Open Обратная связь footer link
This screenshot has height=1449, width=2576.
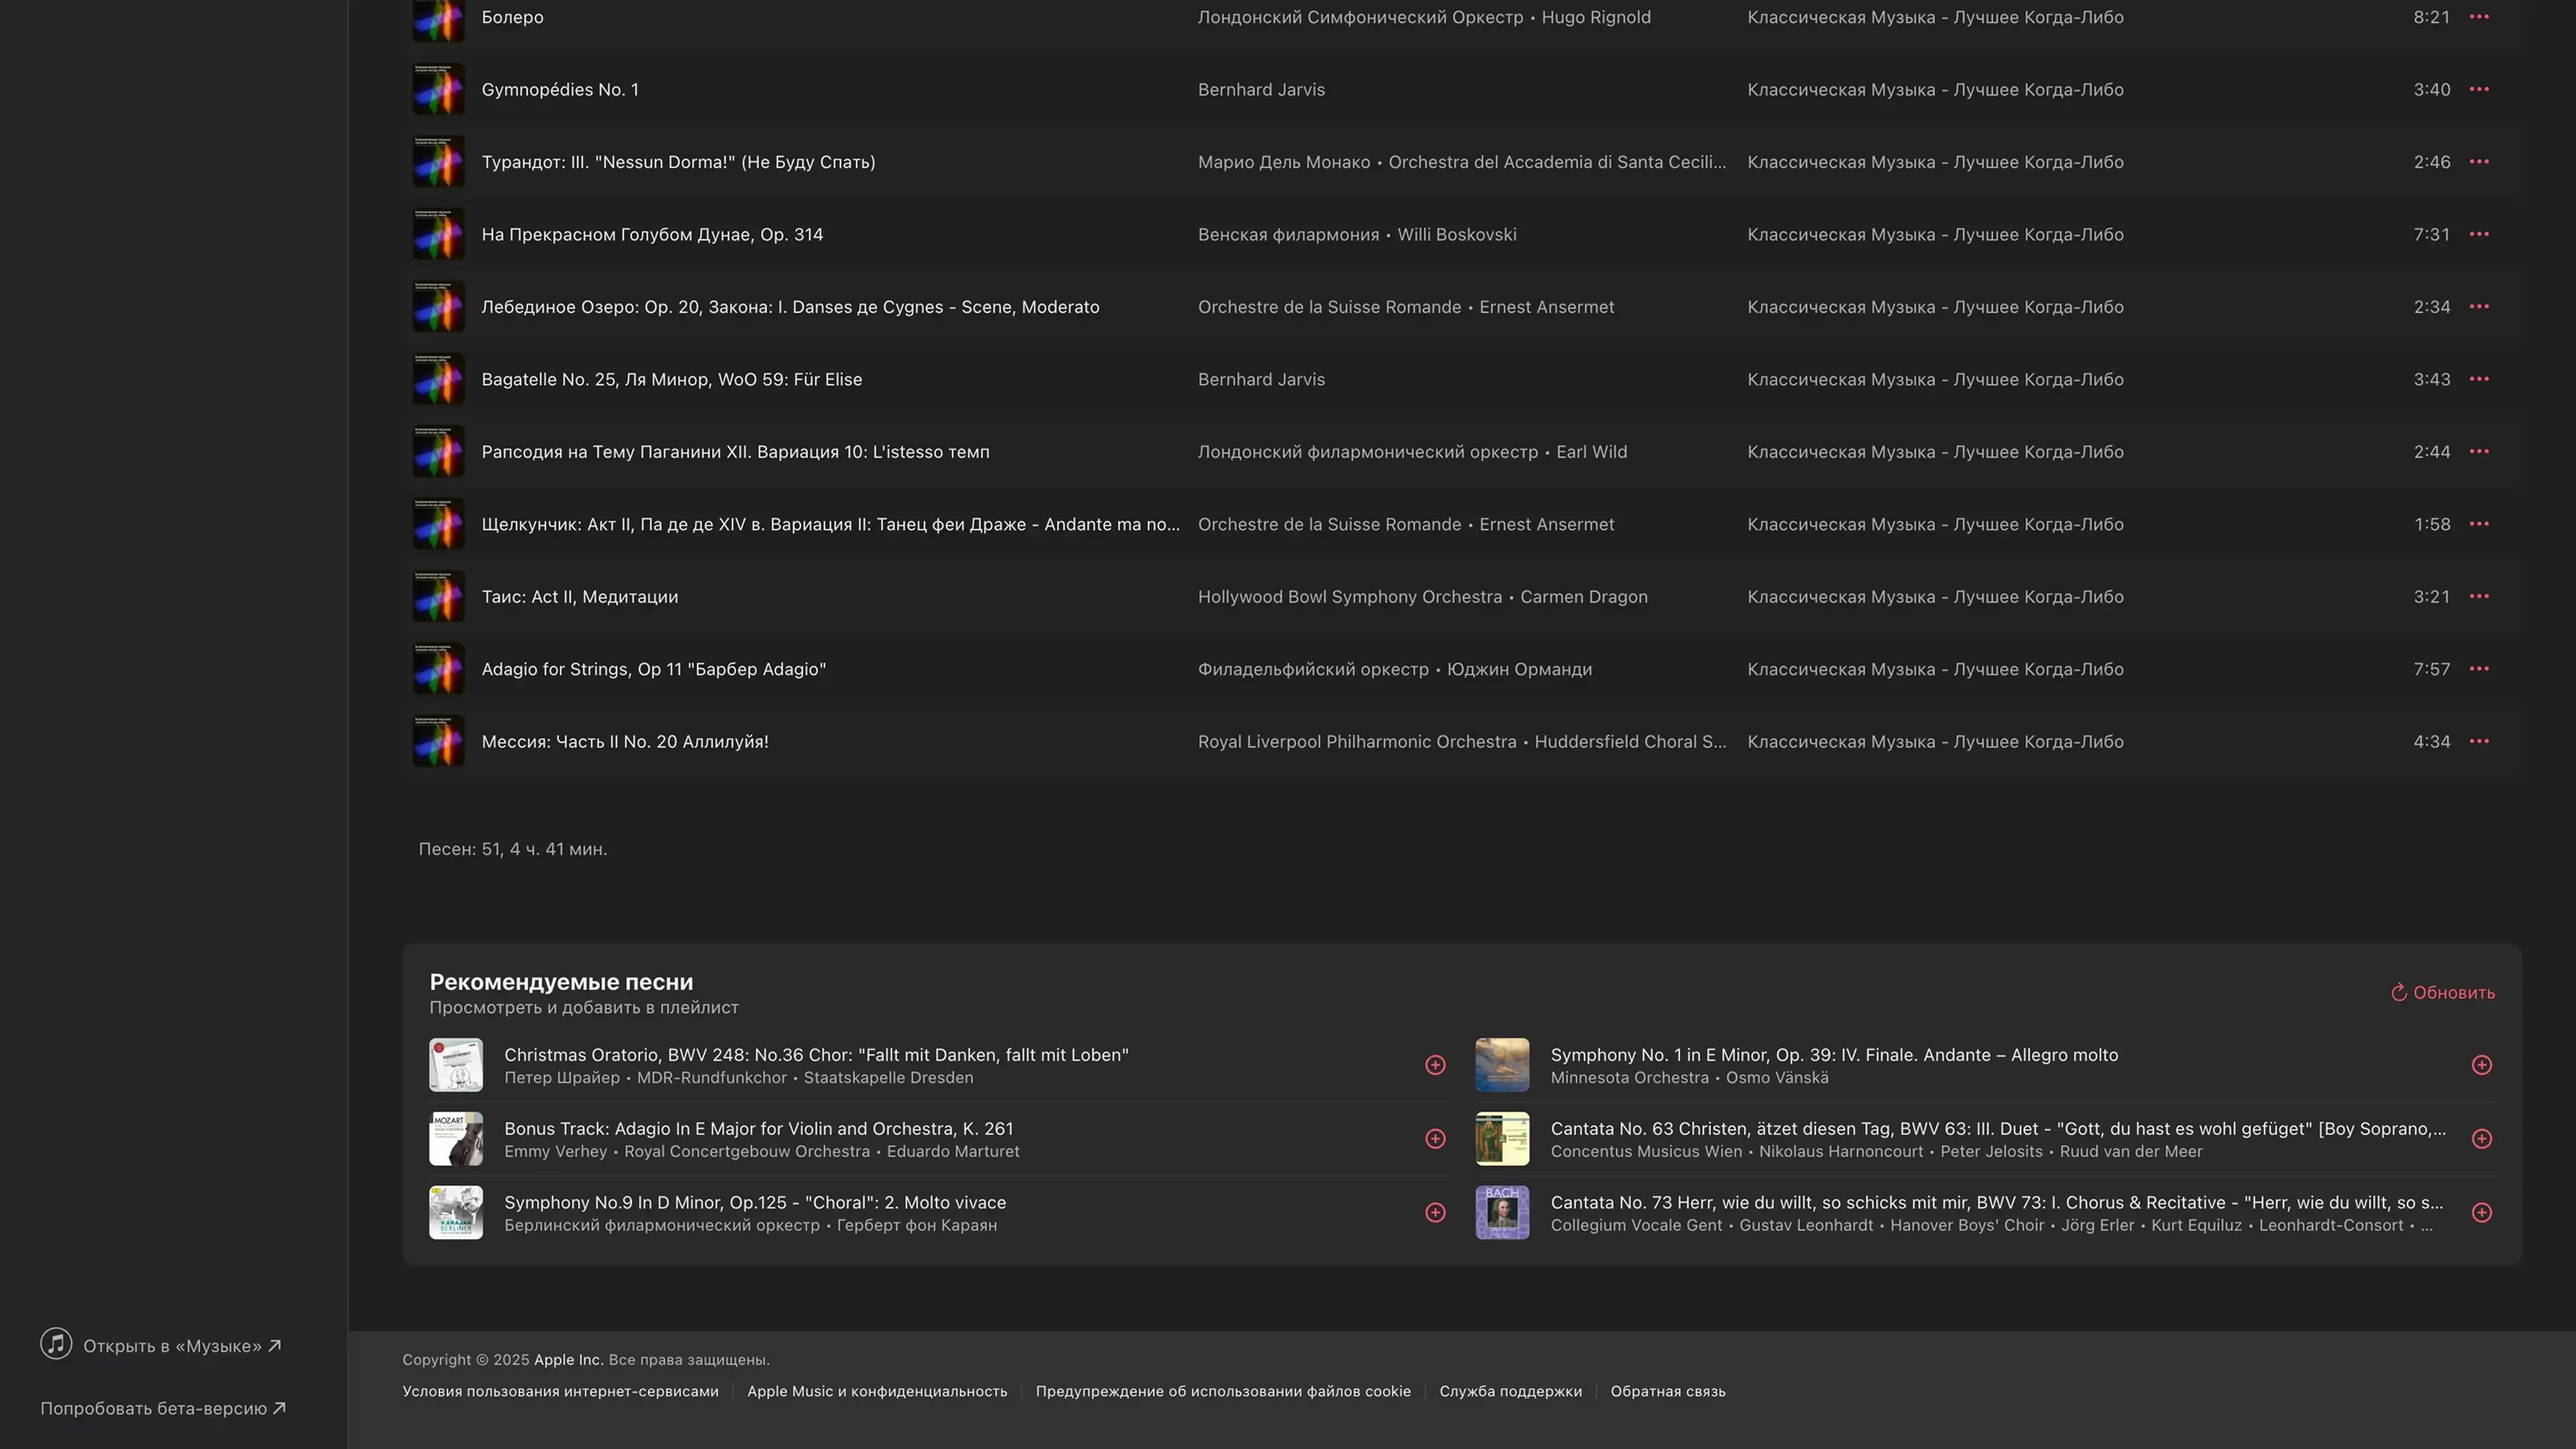click(x=1667, y=1391)
